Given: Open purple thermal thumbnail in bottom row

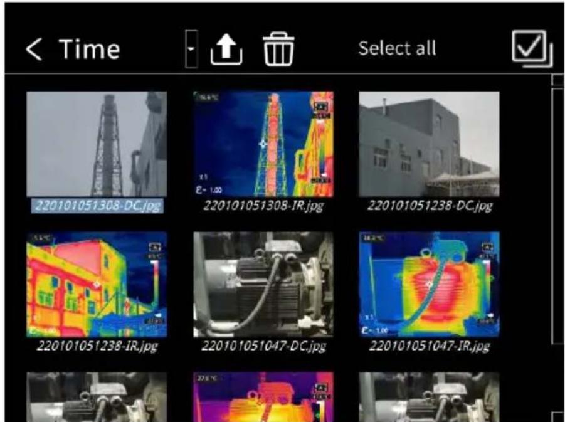Looking at the screenshot, I should 263,397.
